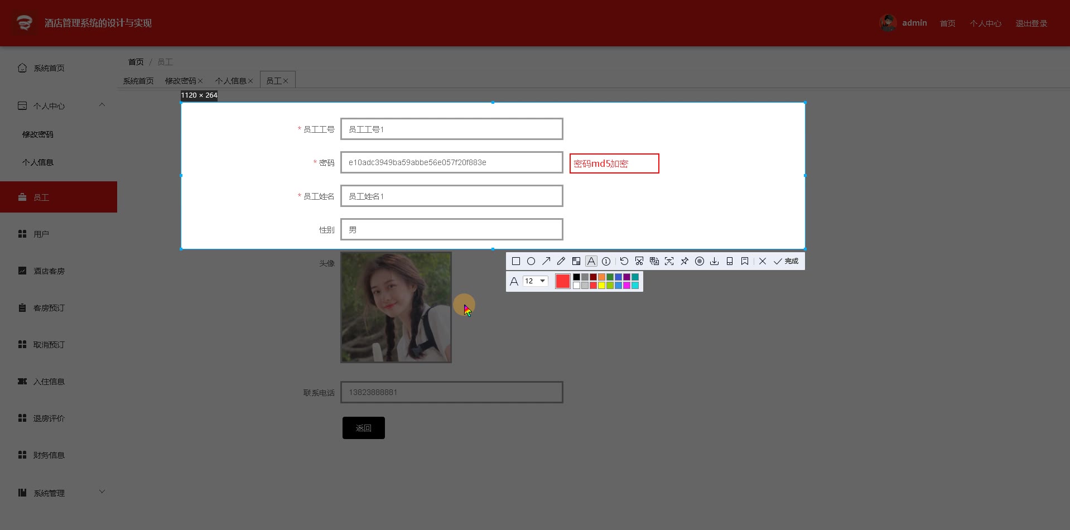Click the employee portrait thumbnail

(x=396, y=307)
